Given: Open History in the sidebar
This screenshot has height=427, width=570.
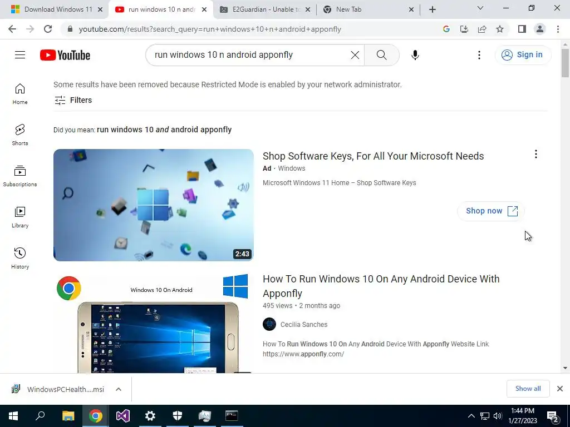Looking at the screenshot, I should point(20,258).
